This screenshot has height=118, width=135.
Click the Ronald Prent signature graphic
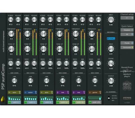[x=127, y=71]
